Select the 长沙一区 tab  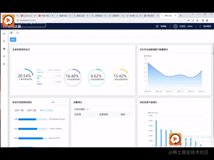19,110
